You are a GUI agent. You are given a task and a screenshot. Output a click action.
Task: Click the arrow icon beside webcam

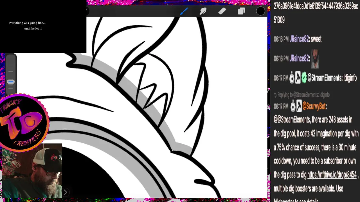(x=65, y=192)
